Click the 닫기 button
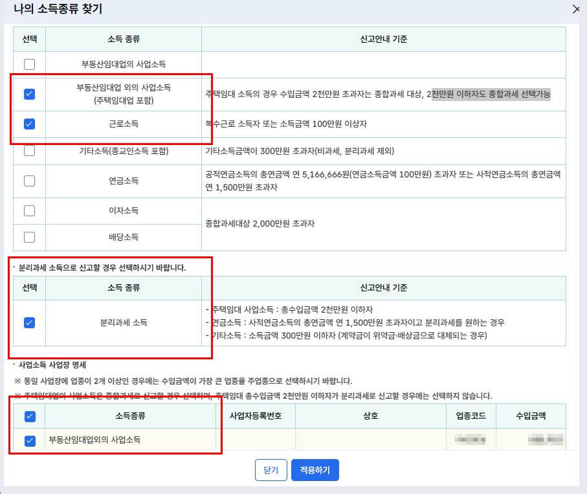Screen dimensions: 587x494 click(271, 470)
